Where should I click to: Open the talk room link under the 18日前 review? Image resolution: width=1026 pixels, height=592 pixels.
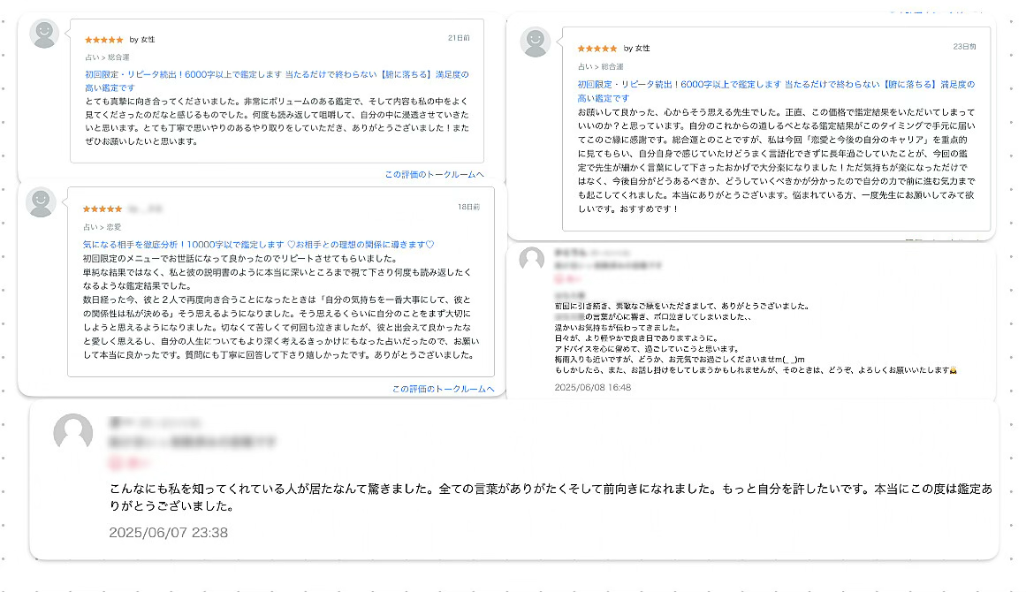[444, 390]
